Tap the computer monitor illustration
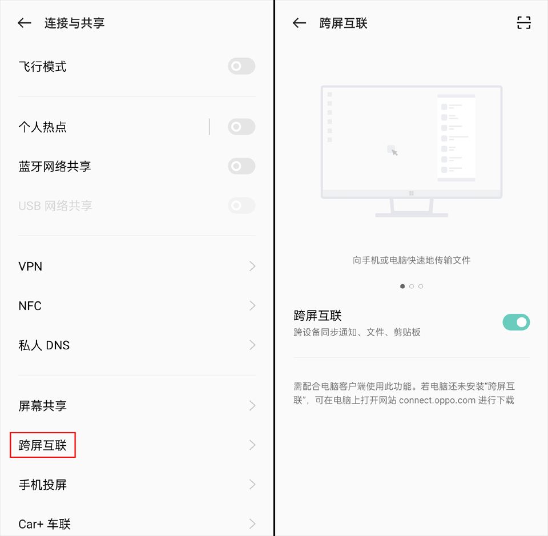548x536 pixels. tap(412, 151)
